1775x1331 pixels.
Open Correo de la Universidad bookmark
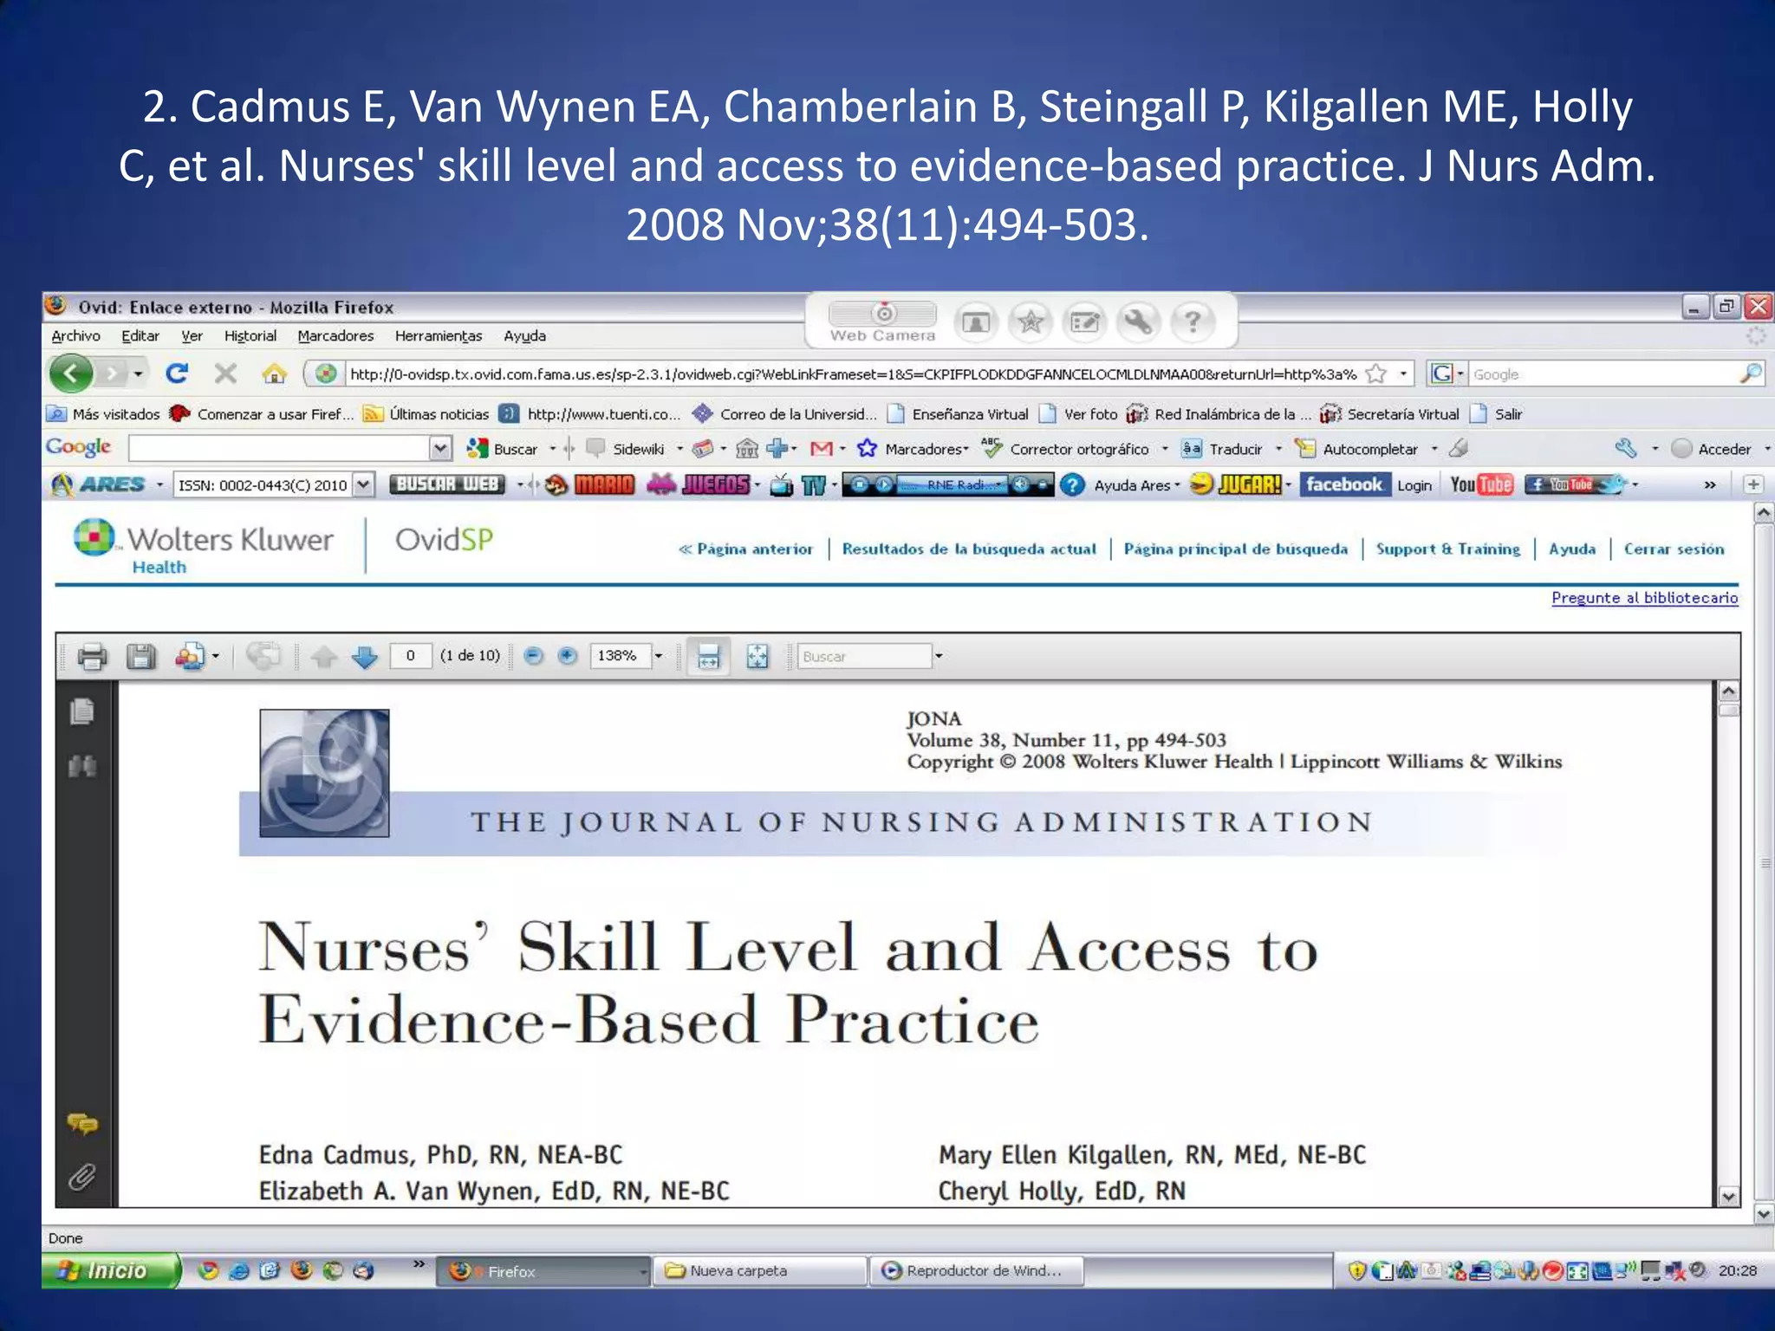point(785,414)
